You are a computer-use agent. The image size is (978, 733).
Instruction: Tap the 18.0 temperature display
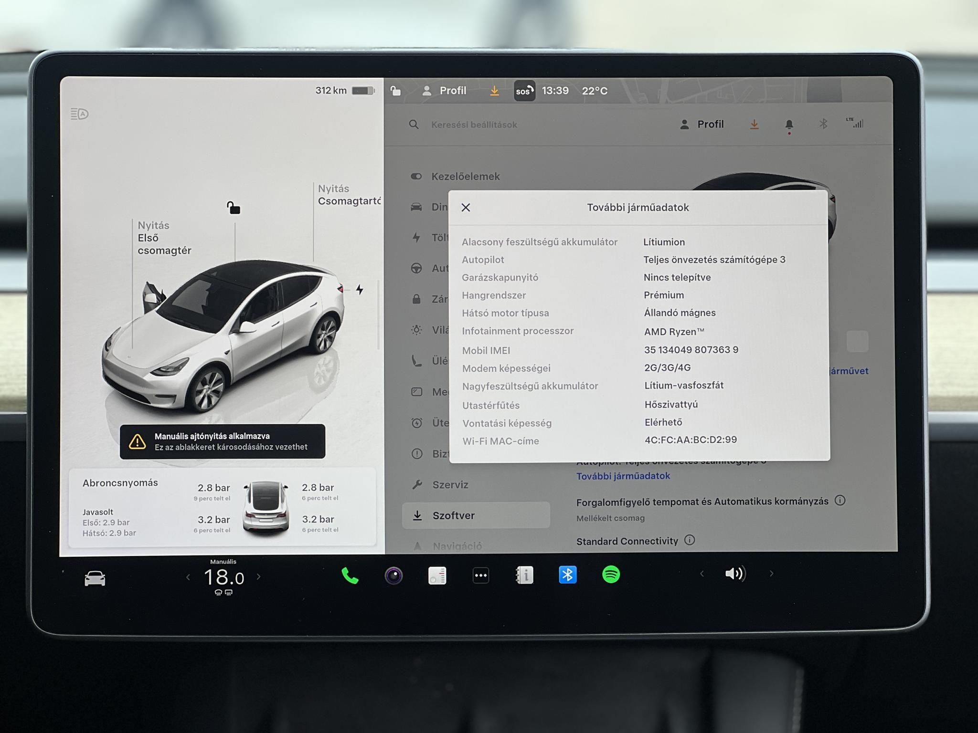click(223, 578)
